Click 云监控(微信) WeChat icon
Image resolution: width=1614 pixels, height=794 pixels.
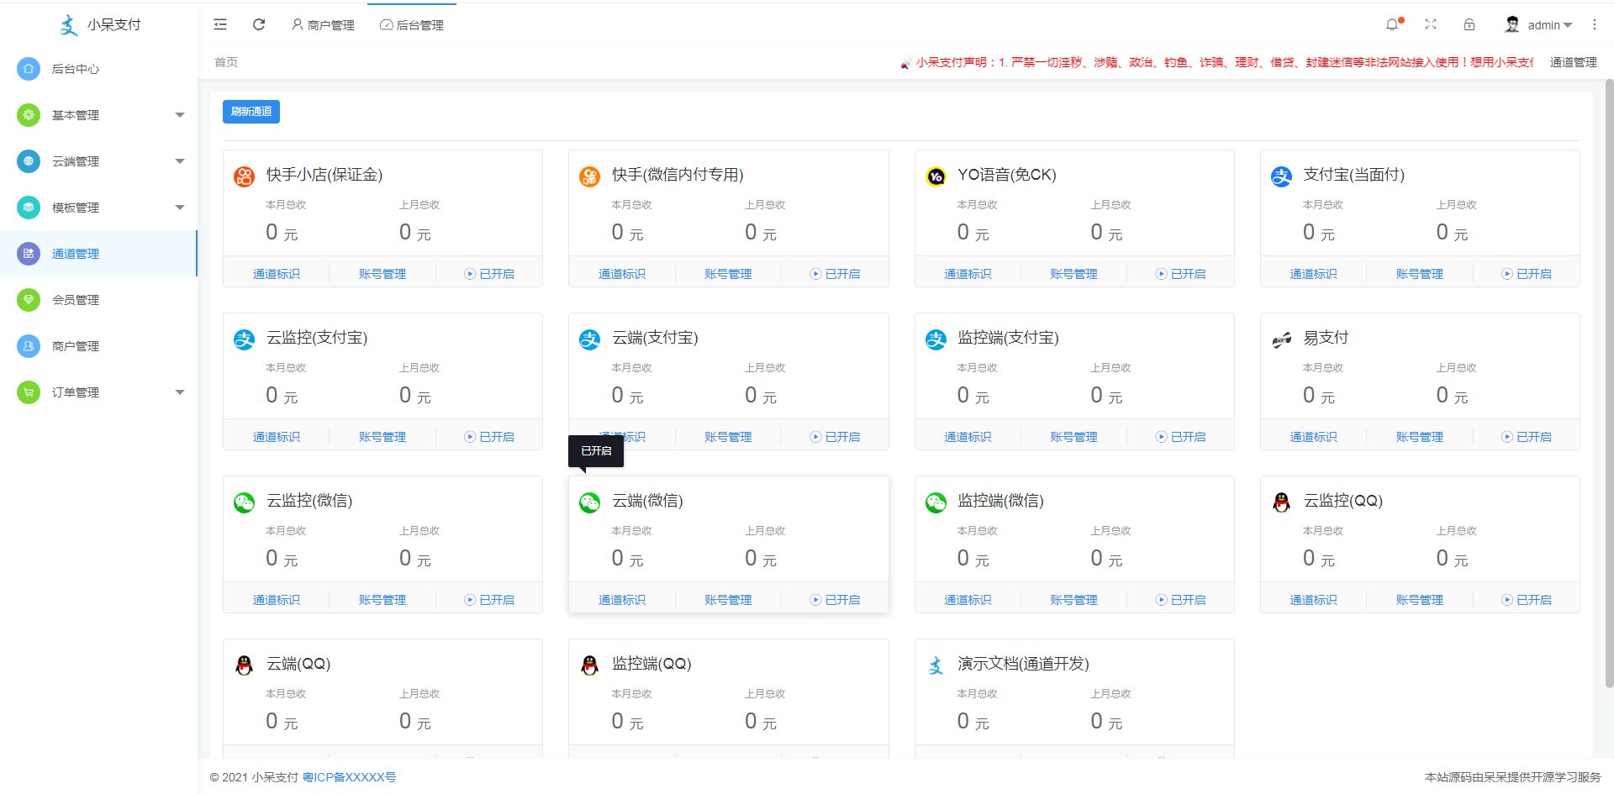244,502
